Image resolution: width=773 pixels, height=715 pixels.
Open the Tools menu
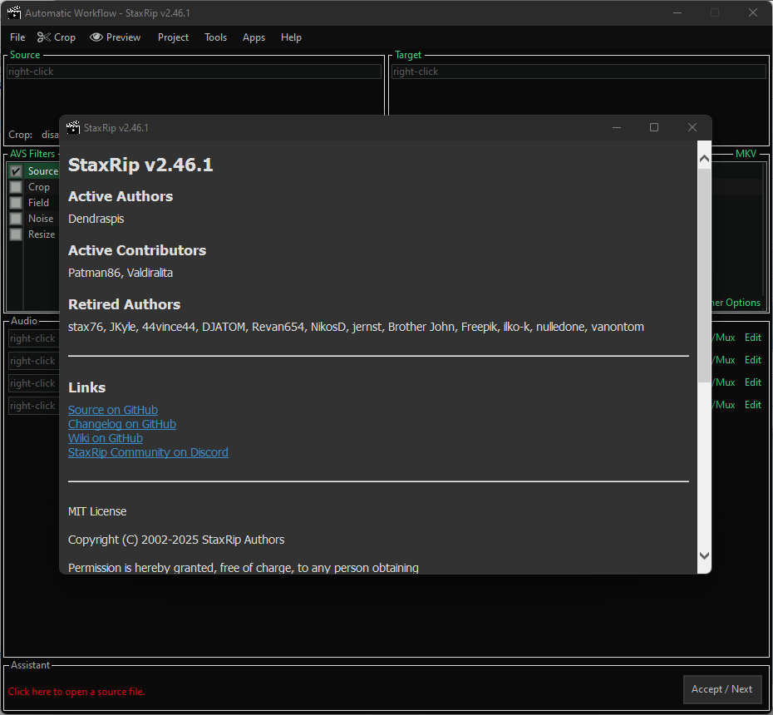coord(215,37)
